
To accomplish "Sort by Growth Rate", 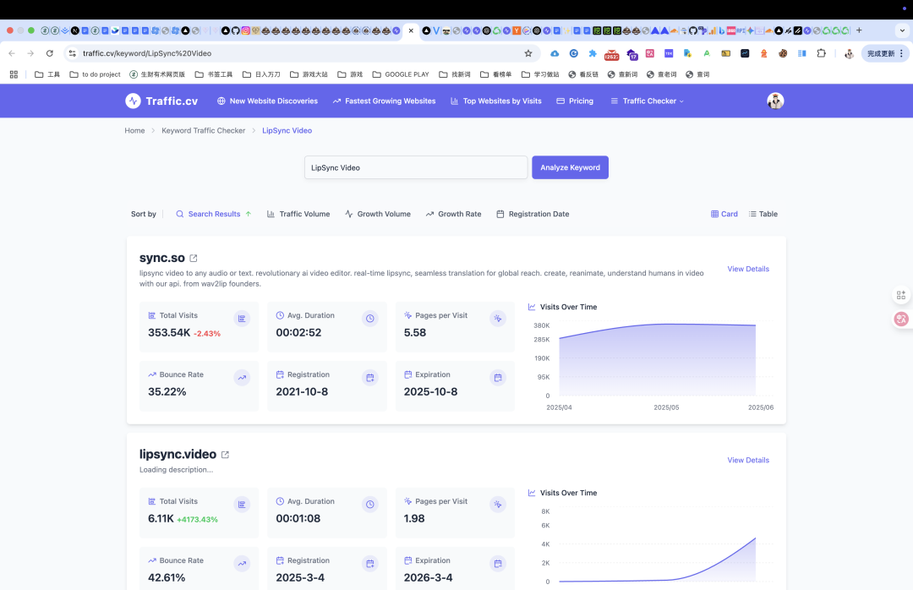I will pos(454,214).
